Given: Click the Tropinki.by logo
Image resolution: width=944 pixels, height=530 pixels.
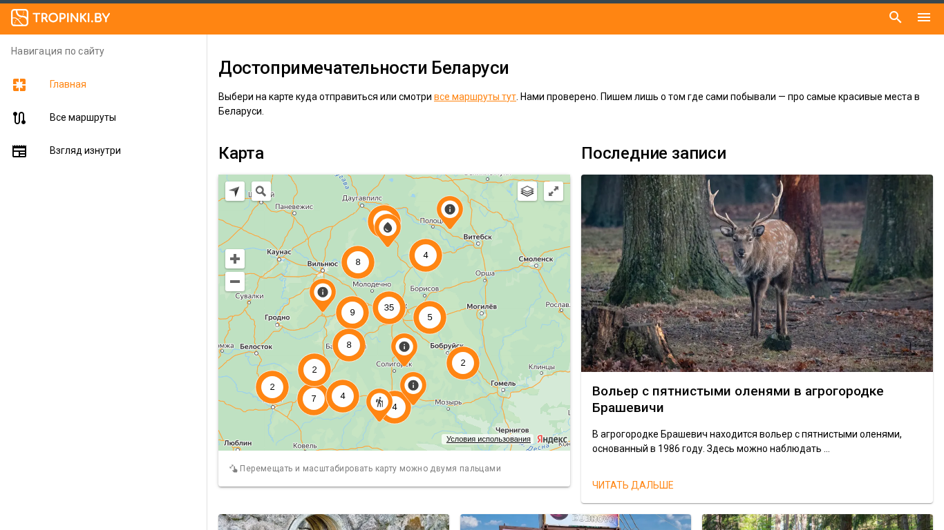Looking at the screenshot, I should click(61, 18).
